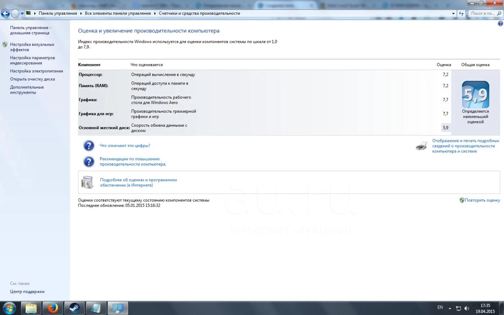Show hidden tray icons arrow
Screen dimensions: 504x315
pyautogui.click(x=450, y=308)
